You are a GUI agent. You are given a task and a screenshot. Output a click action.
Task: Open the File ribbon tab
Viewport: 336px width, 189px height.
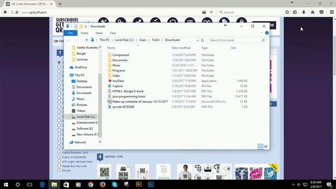pos(70,33)
